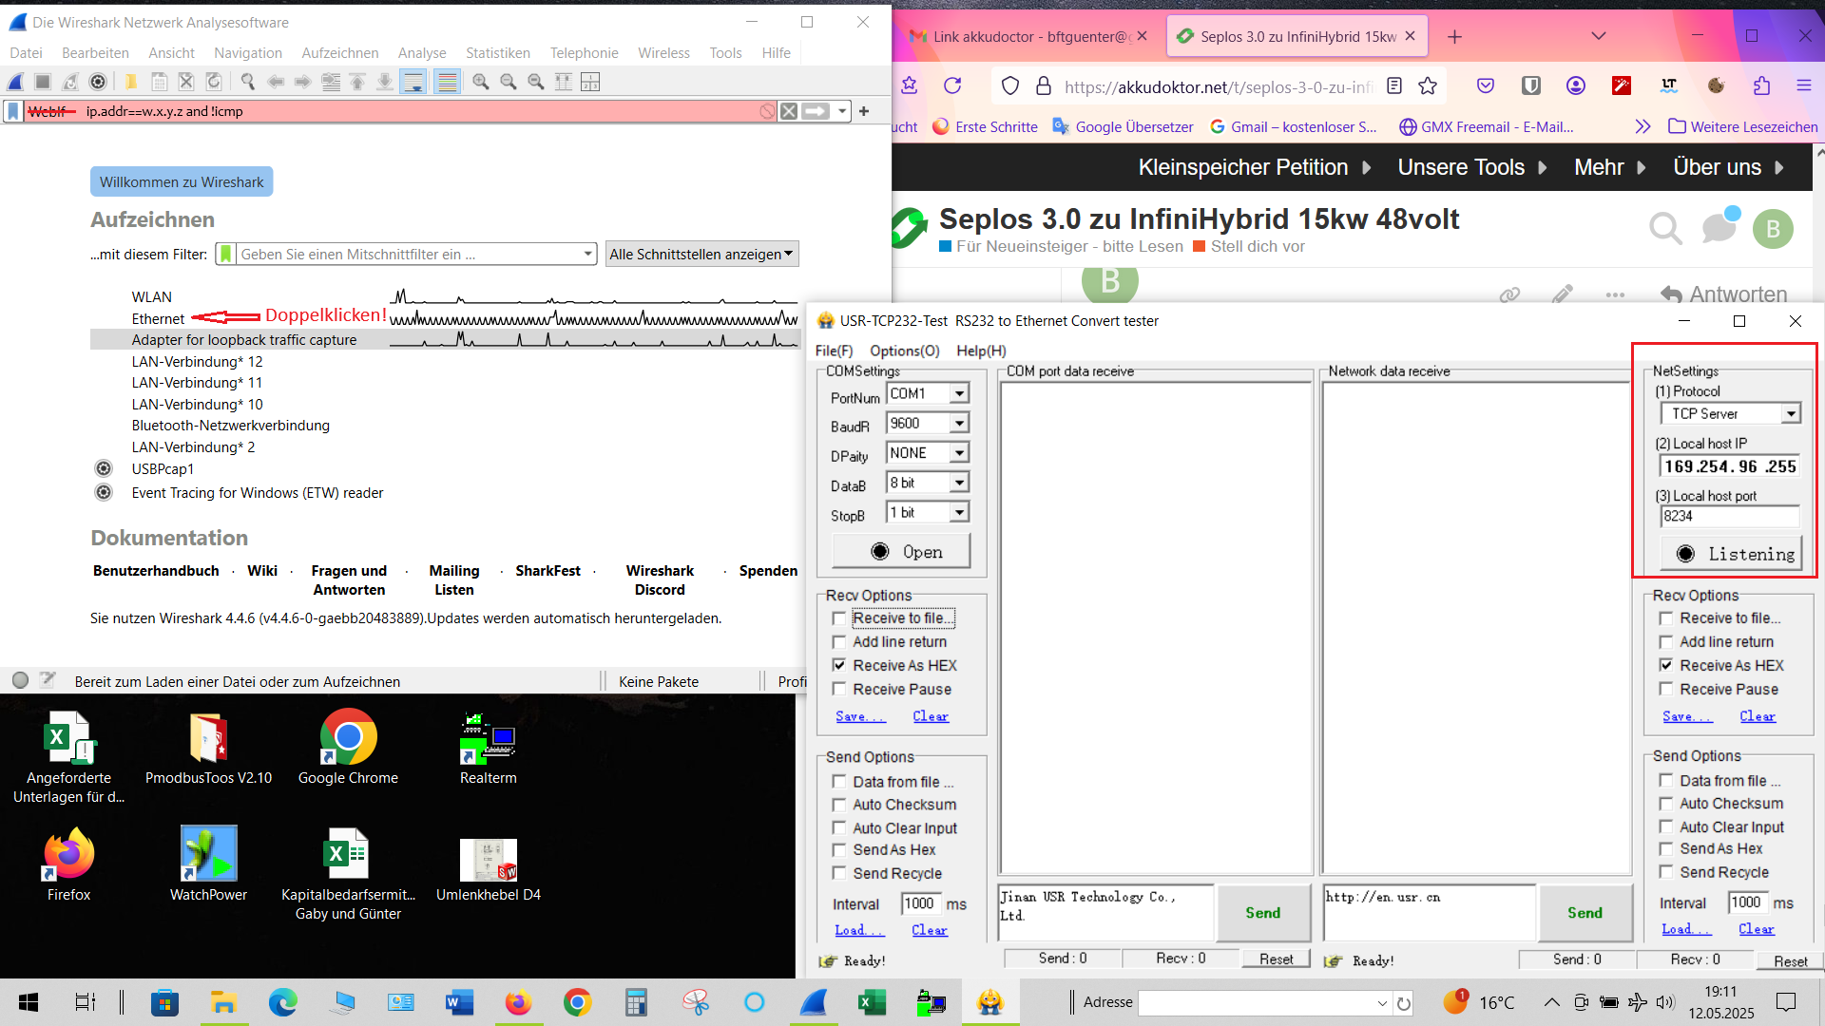Click Local host port field 8234
Screen dimensions: 1825x1026
pos(1729,517)
